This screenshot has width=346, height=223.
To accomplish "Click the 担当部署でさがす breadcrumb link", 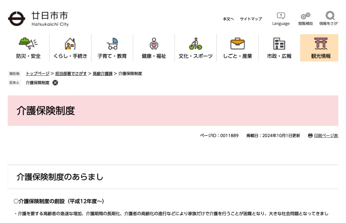I will 71,73.
